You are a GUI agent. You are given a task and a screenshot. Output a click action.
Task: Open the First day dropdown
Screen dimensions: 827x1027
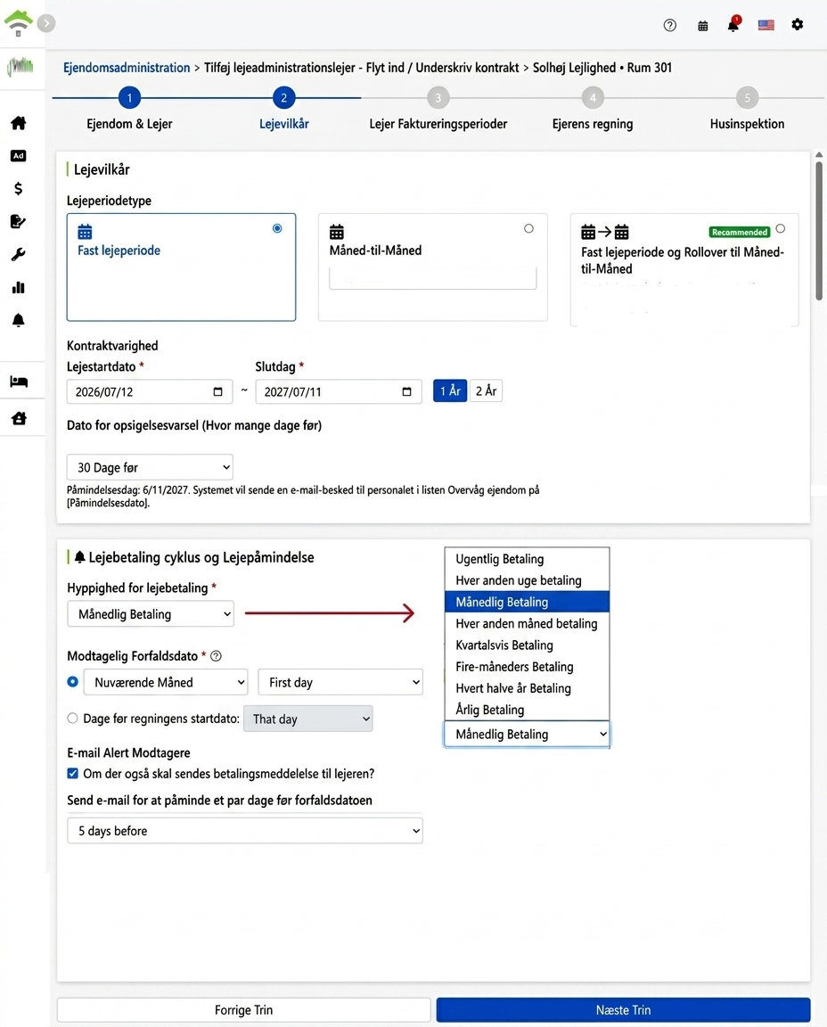coord(340,682)
